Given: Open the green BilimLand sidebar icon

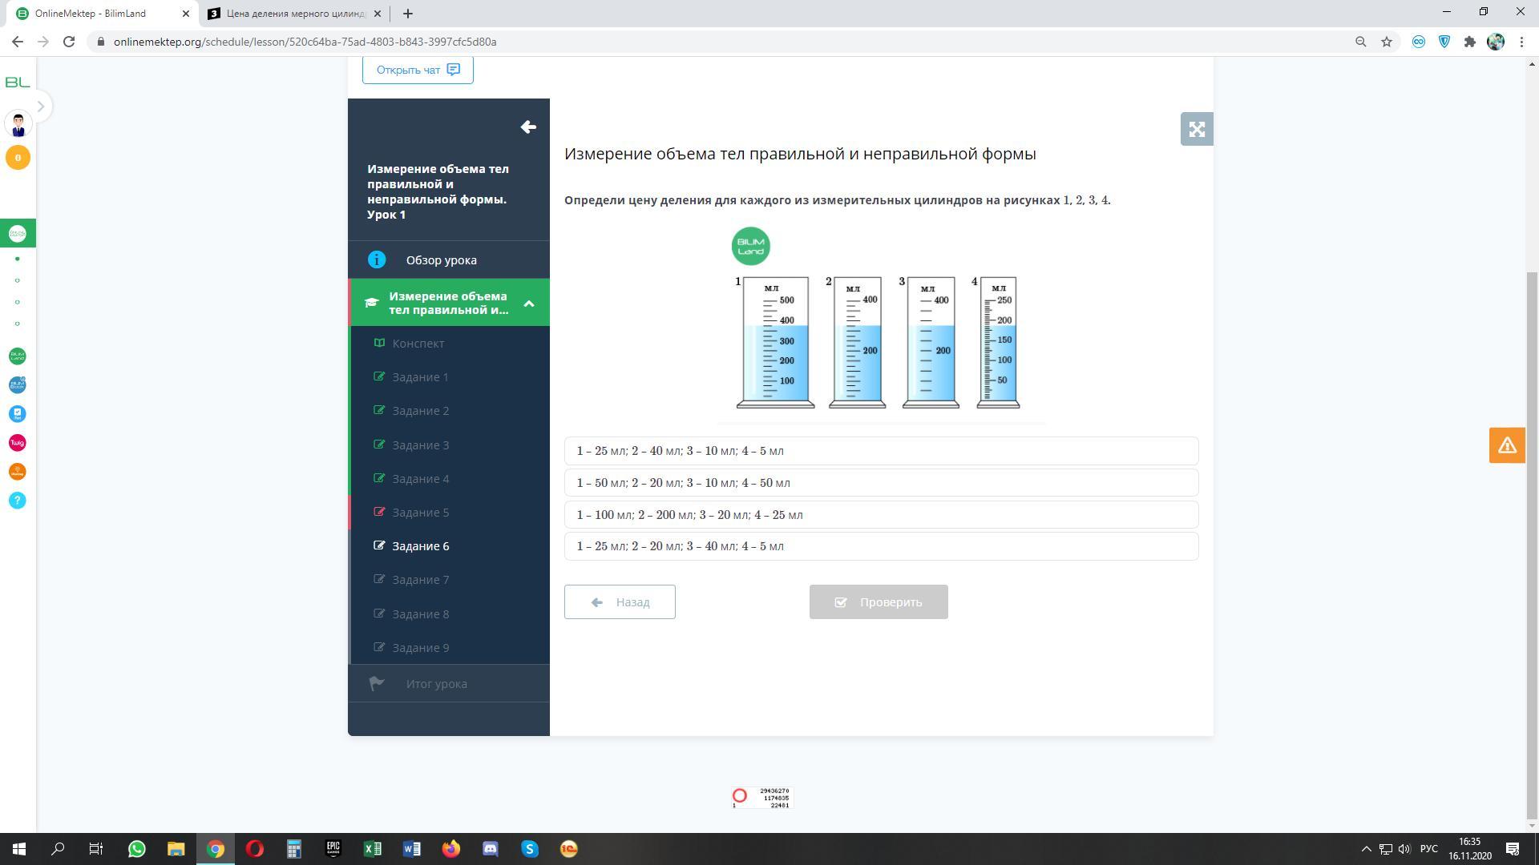Looking at the screenshot, I should point(17,356).
